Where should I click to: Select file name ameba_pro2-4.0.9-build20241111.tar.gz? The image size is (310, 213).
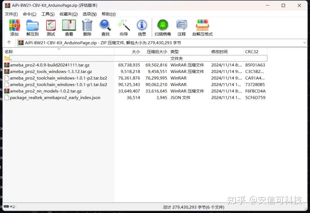coord(50,65)
